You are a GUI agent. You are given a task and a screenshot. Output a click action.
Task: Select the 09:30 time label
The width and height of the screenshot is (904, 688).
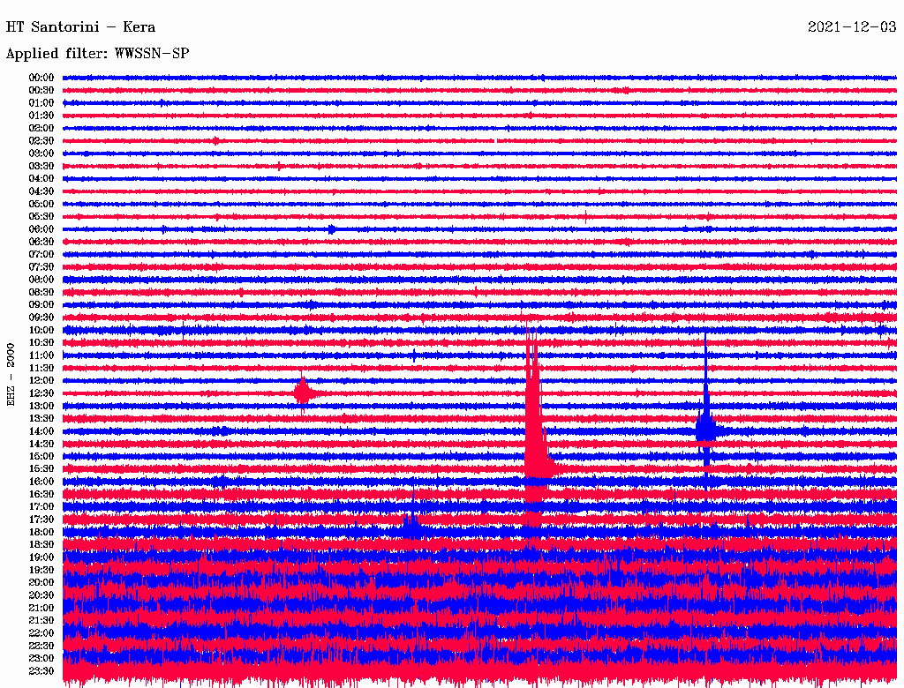(x=41, y=318)
